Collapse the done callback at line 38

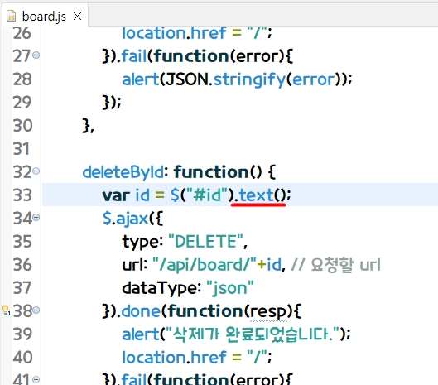(36, 310)
